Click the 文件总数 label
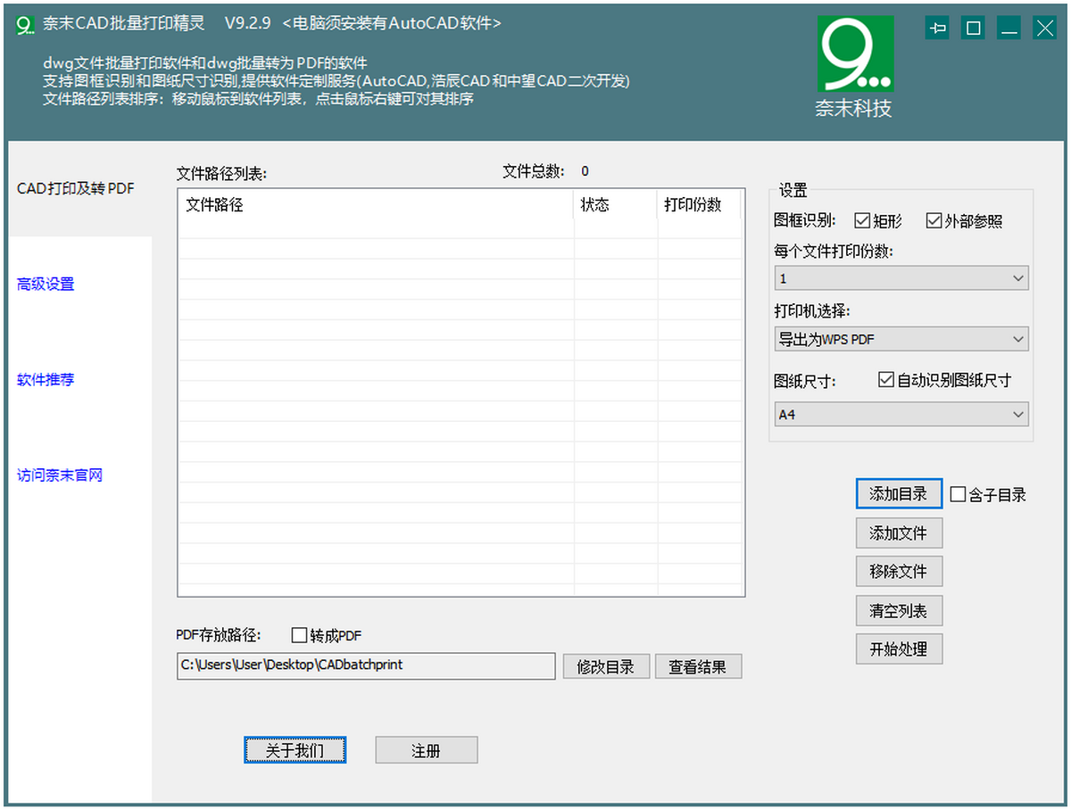Screen dimensions: 1071x809 coord(534,171)
